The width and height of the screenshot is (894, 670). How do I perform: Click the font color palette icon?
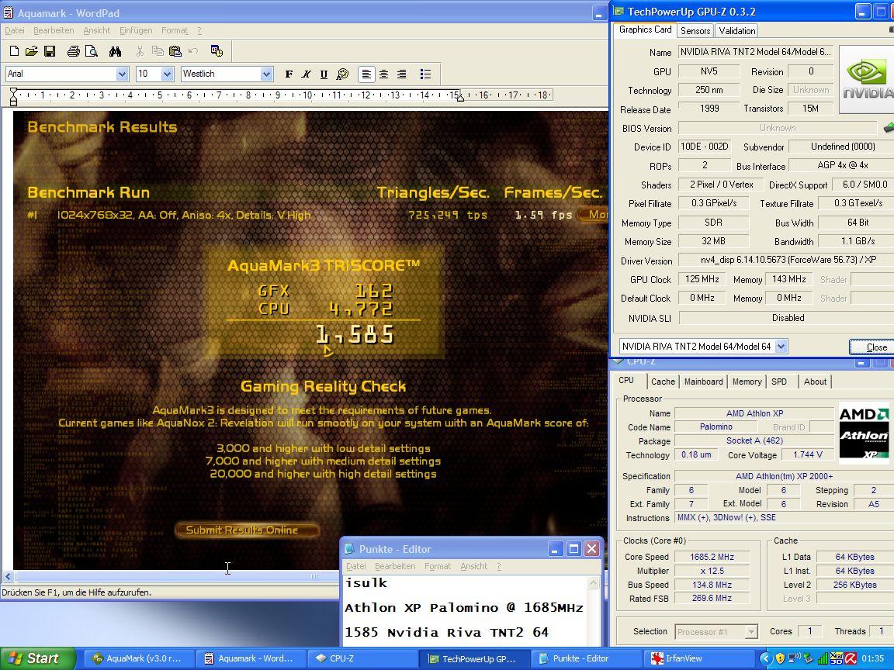(342, 74)
